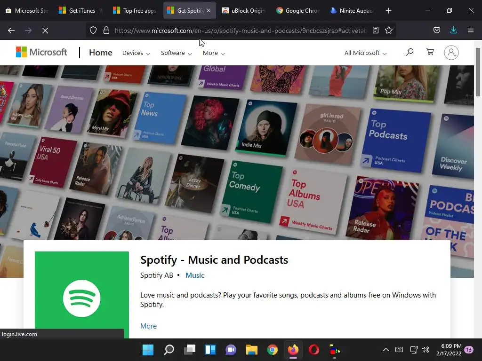Screen dimensions: 482x361
Task: Click the Spotify app logo tile
Action: (82, 295)
